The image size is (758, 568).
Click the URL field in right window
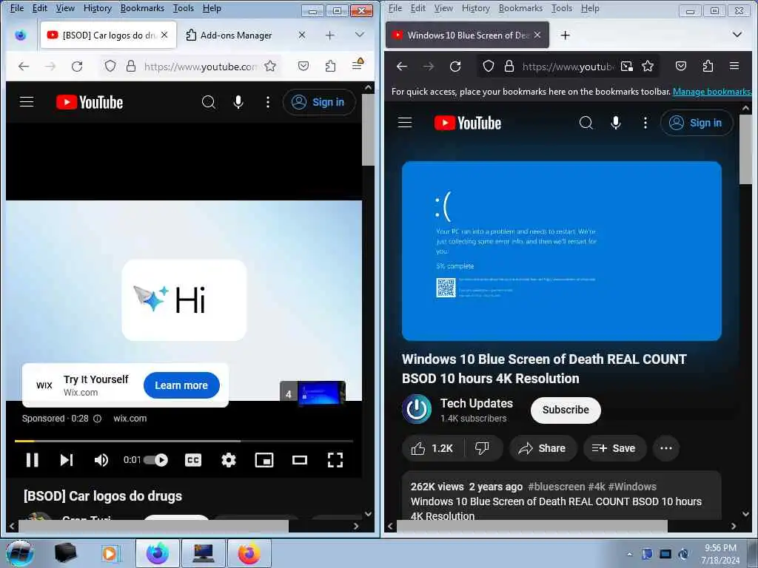[x=566, y=66]
